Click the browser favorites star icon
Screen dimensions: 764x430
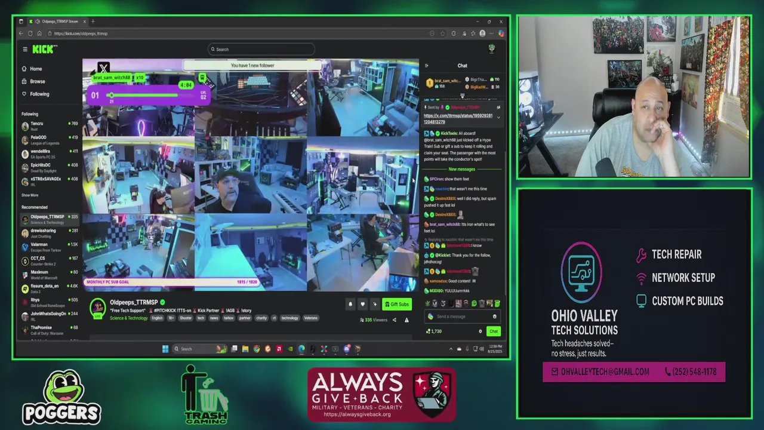coord(442,33)
